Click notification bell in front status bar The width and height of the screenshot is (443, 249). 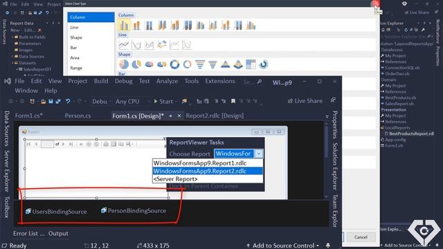[328, 246]
